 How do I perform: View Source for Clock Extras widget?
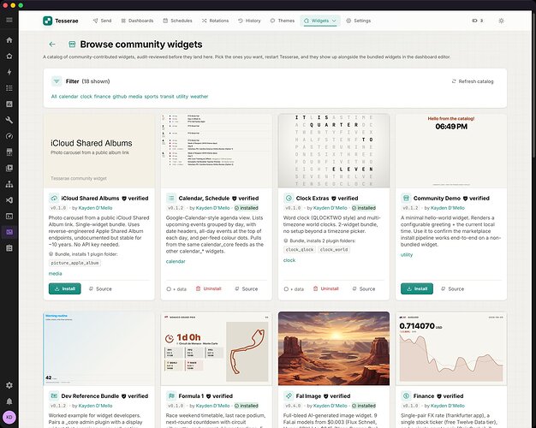coord(364,288)
